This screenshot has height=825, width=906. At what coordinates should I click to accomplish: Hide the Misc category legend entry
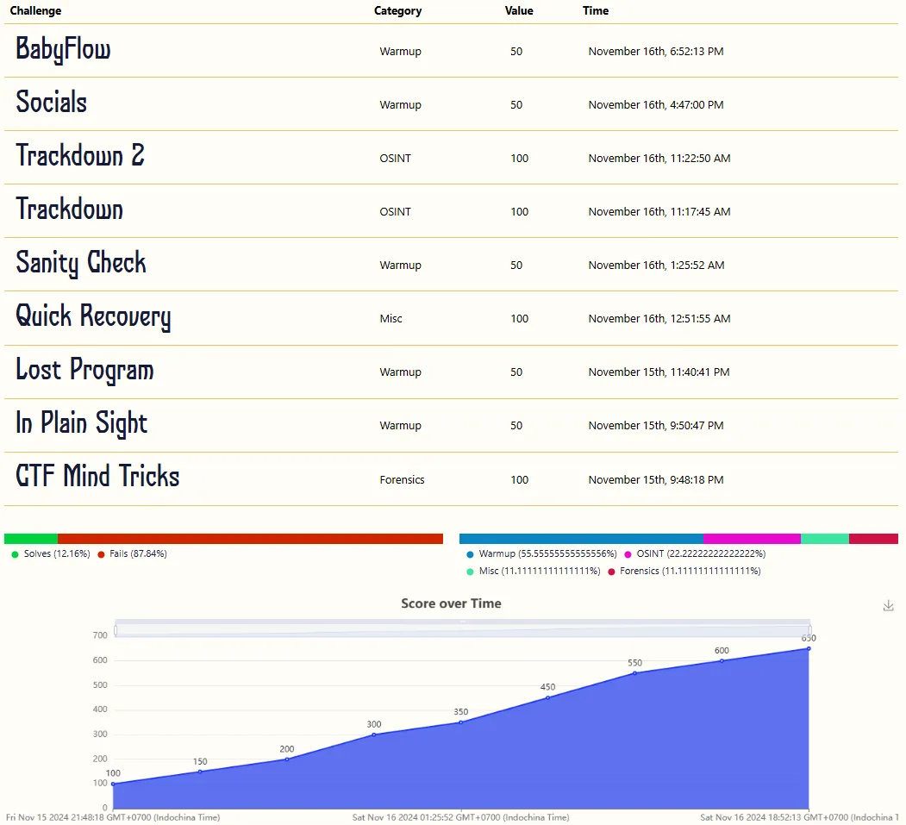point(532,572)
